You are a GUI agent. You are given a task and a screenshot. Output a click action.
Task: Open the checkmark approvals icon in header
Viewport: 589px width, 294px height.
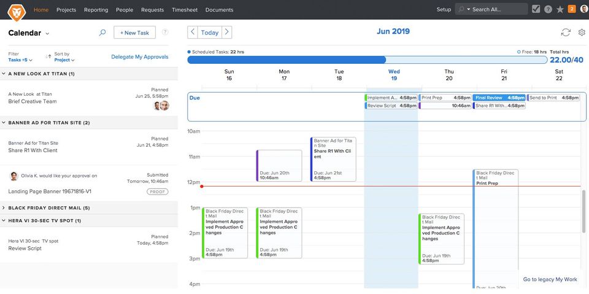coord(536,9)
